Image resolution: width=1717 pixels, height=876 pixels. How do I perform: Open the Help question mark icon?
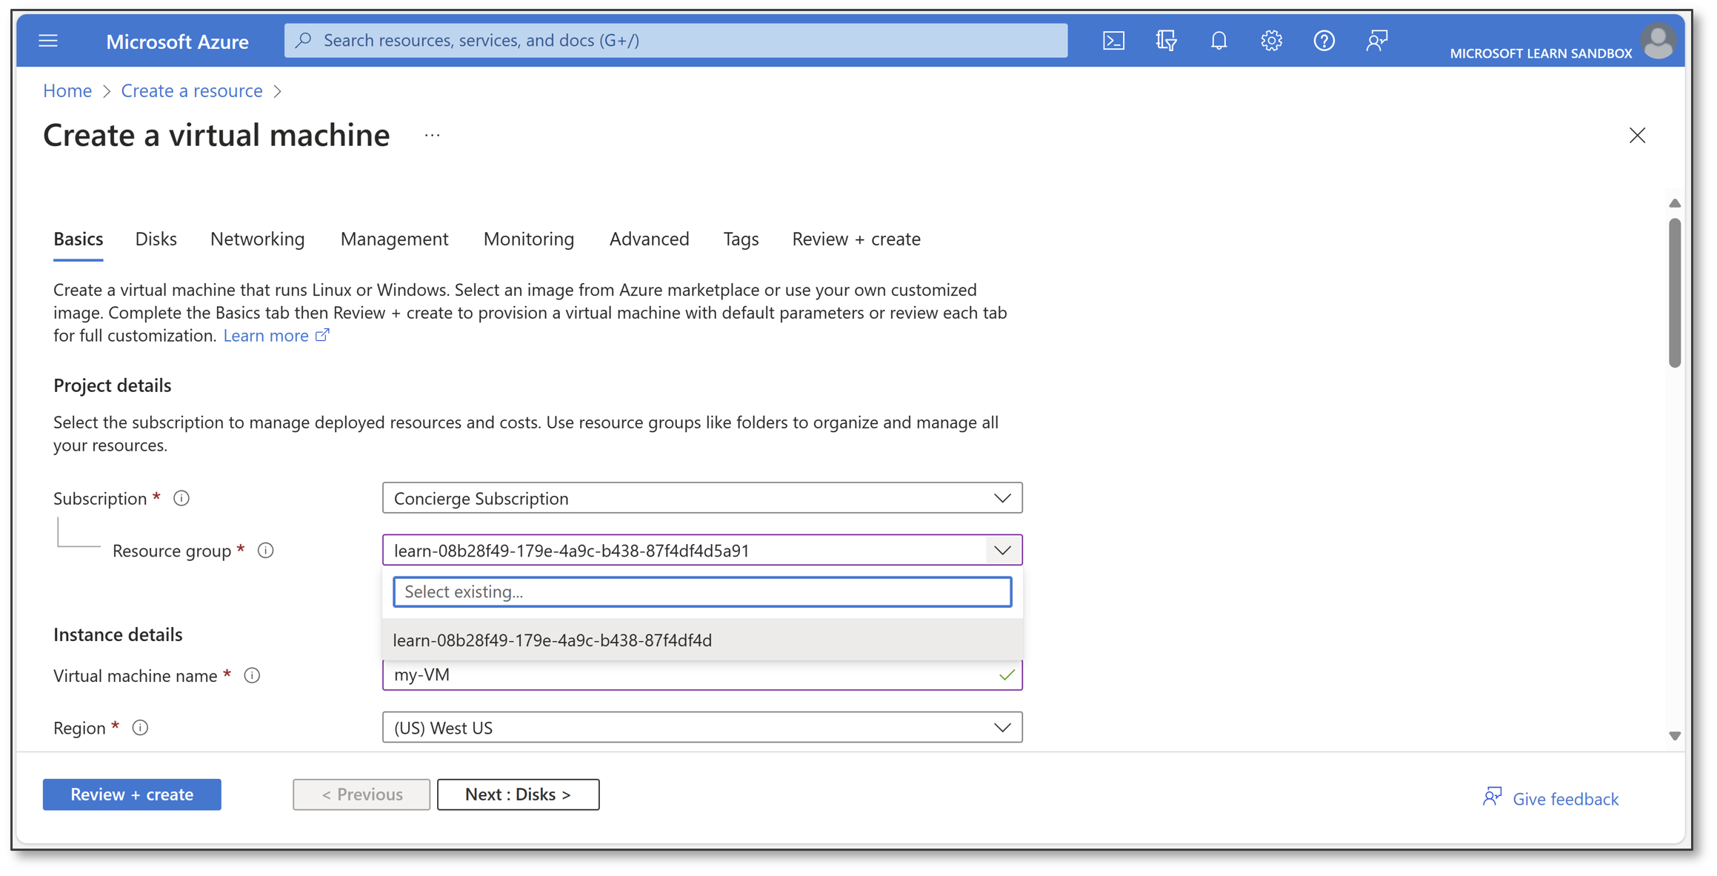click(x=1324, y=41)
